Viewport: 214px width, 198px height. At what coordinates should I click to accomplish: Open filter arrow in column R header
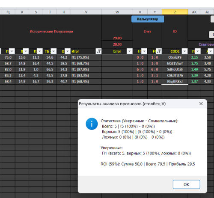pos(26,51)
